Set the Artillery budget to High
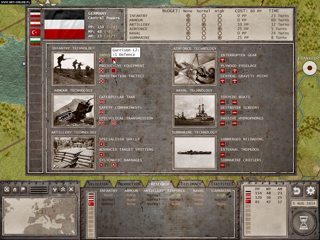Image resolution: width=320 pixels, height=240 pixels. (219, 24)
